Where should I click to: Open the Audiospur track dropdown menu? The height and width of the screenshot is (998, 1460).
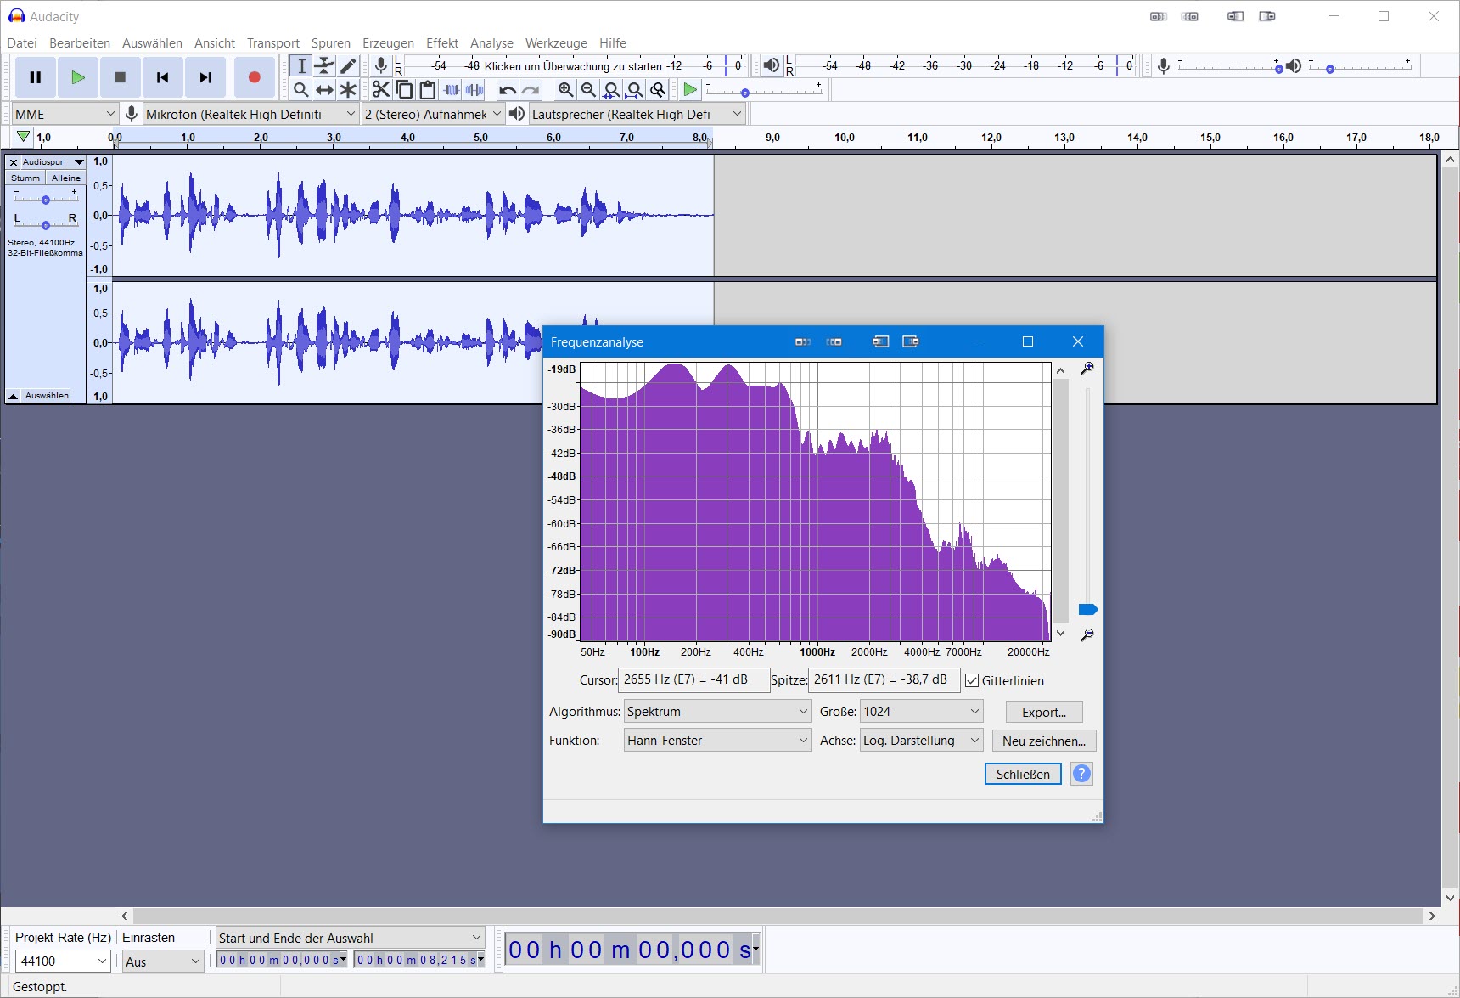tap(53, 161)
